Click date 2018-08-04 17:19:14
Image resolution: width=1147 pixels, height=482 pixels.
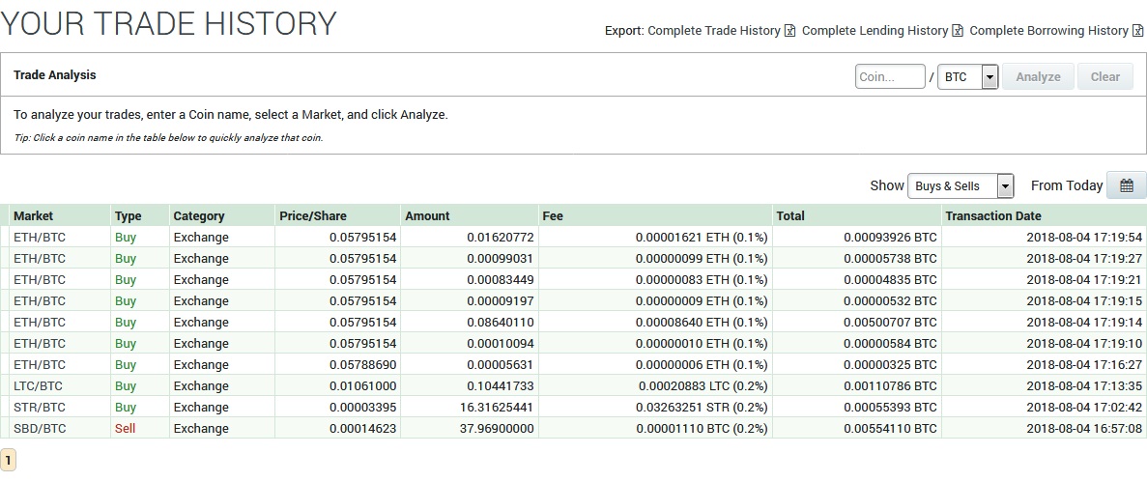pyautogui.click(x=1084, y=322)
